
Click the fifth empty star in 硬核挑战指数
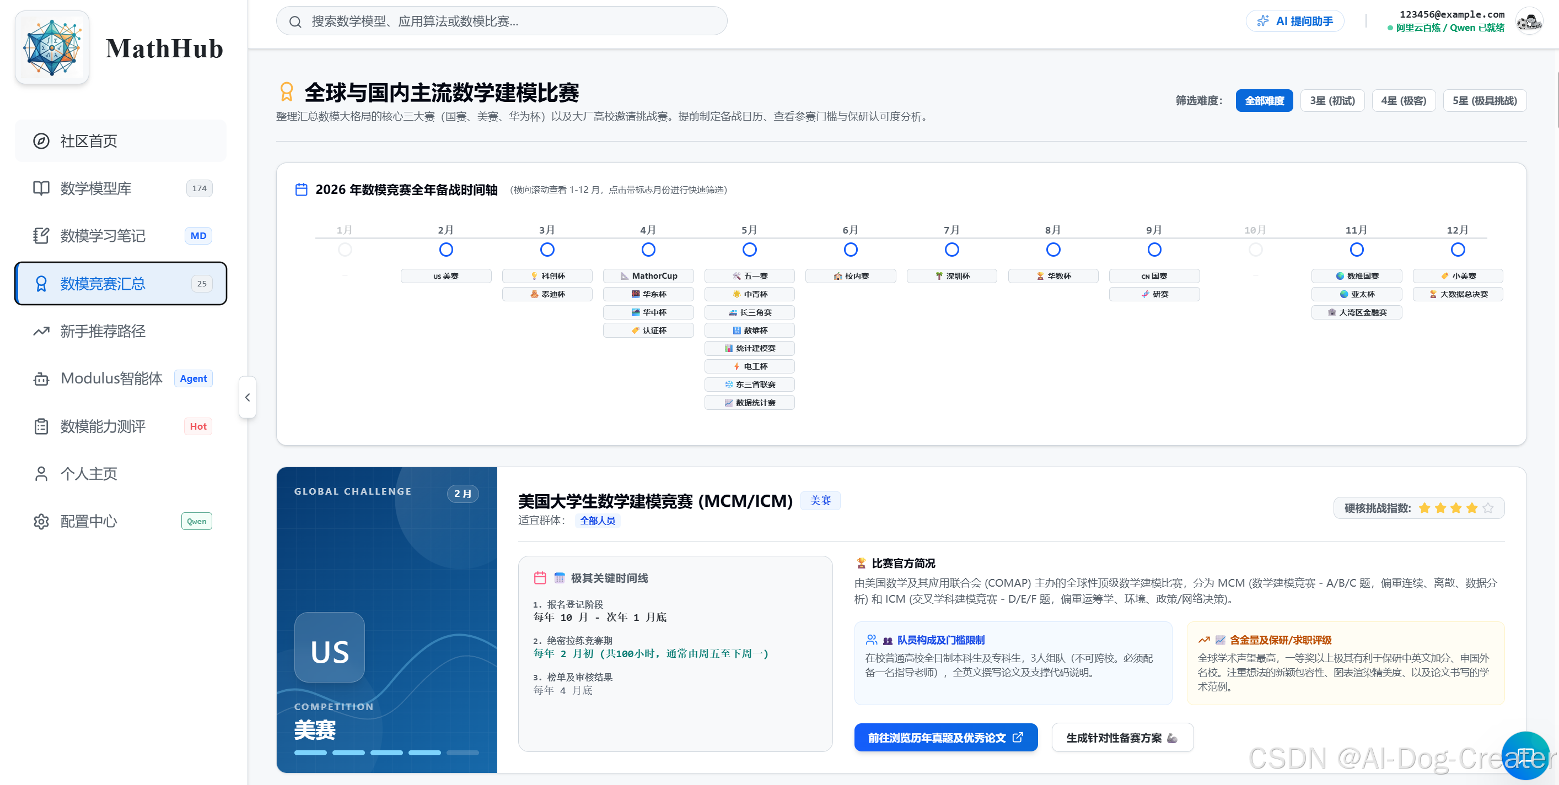point(1488,508)
